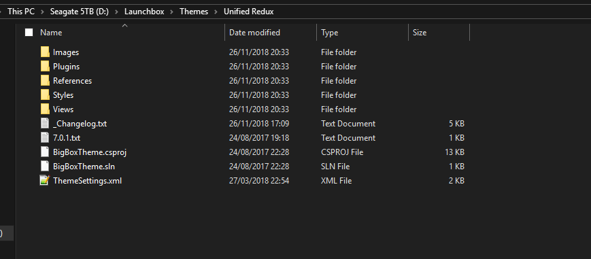Open the chevron after Seagate 5TB (D:)
The image size is (591, 259).
[116, 12]
